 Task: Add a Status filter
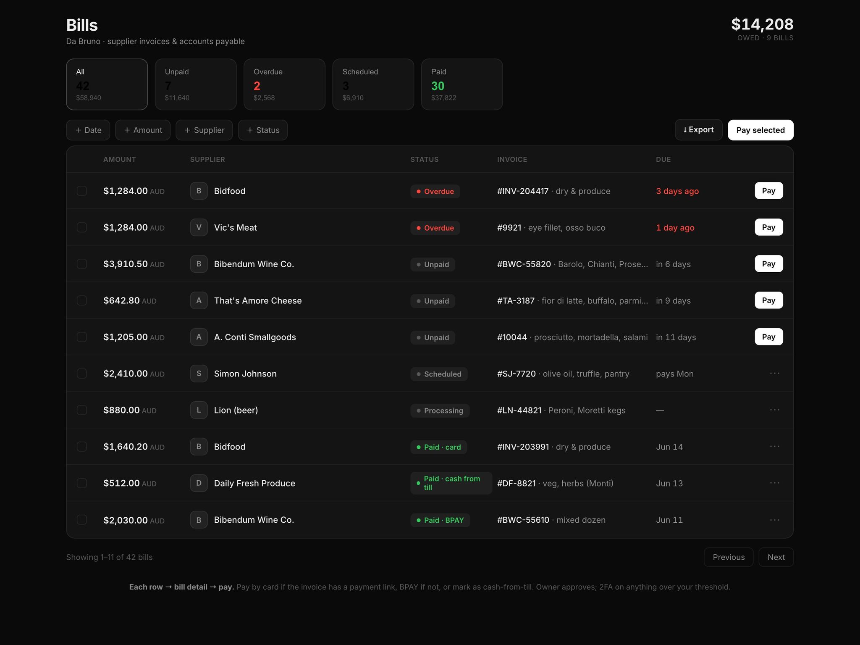pos(263,130)
